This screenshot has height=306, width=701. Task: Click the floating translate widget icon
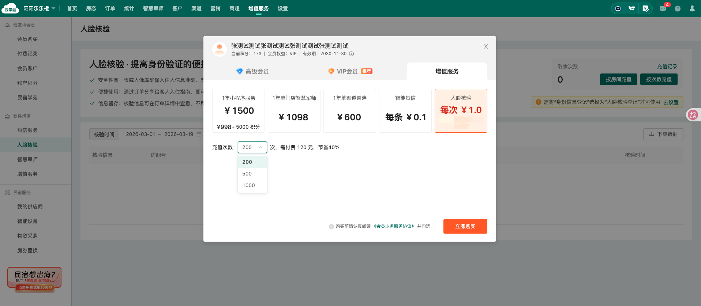[693, 115]
